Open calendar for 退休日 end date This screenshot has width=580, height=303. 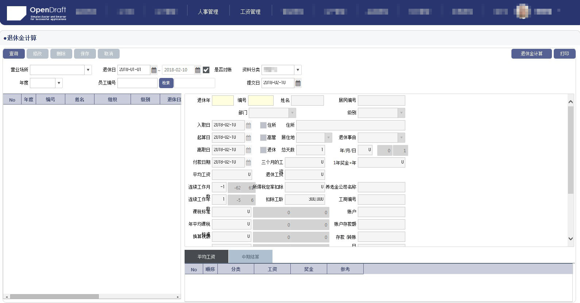tap(198, 70)
